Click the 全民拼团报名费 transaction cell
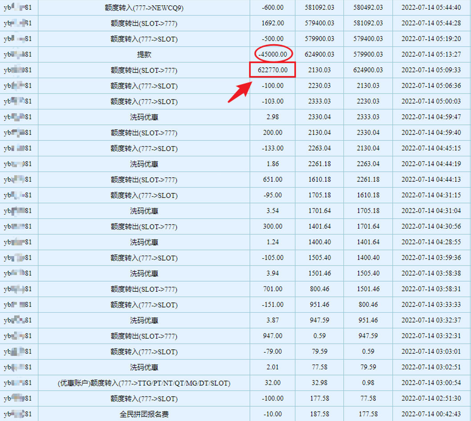The width and height of the screenshot is (471, 421). point(144,414)
